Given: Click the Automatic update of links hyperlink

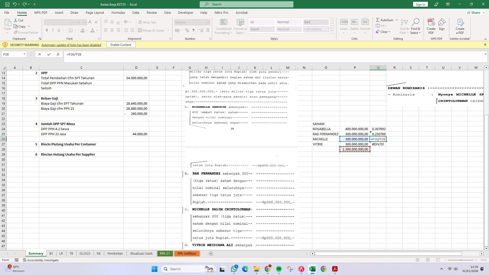Looking at the screenshot, I should 71,45.
